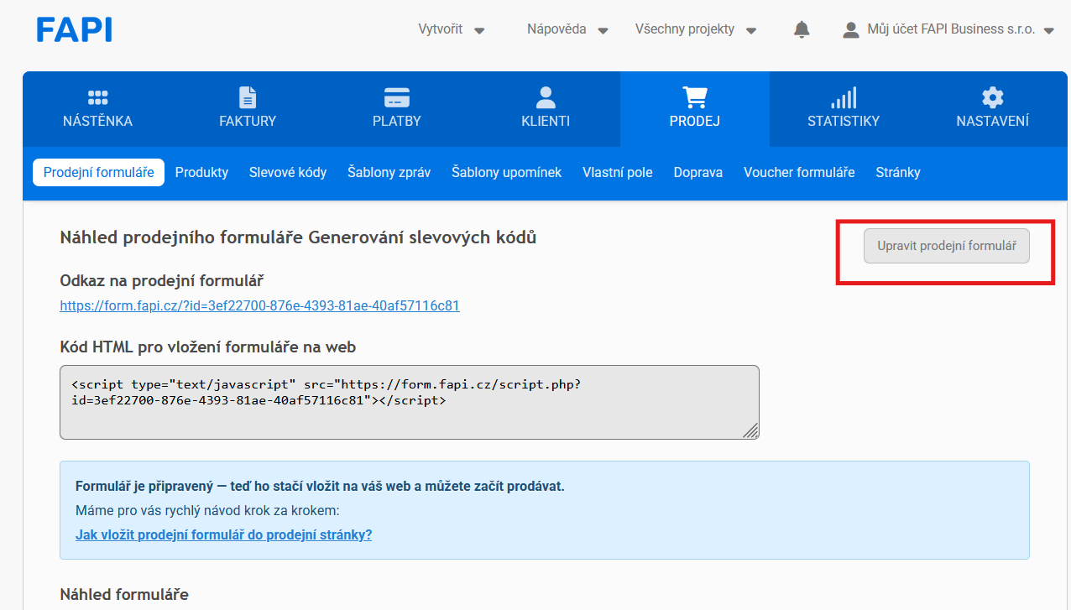Open the notifications bell icon
Image resolution: width=1071 pixels, height=610 pixels.
coord(802,29)
